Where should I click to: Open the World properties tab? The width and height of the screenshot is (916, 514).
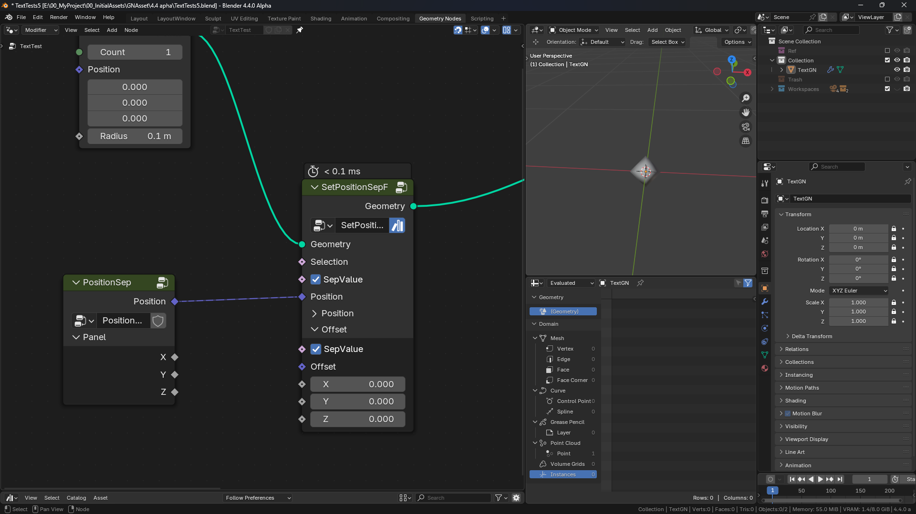[765, 254]
